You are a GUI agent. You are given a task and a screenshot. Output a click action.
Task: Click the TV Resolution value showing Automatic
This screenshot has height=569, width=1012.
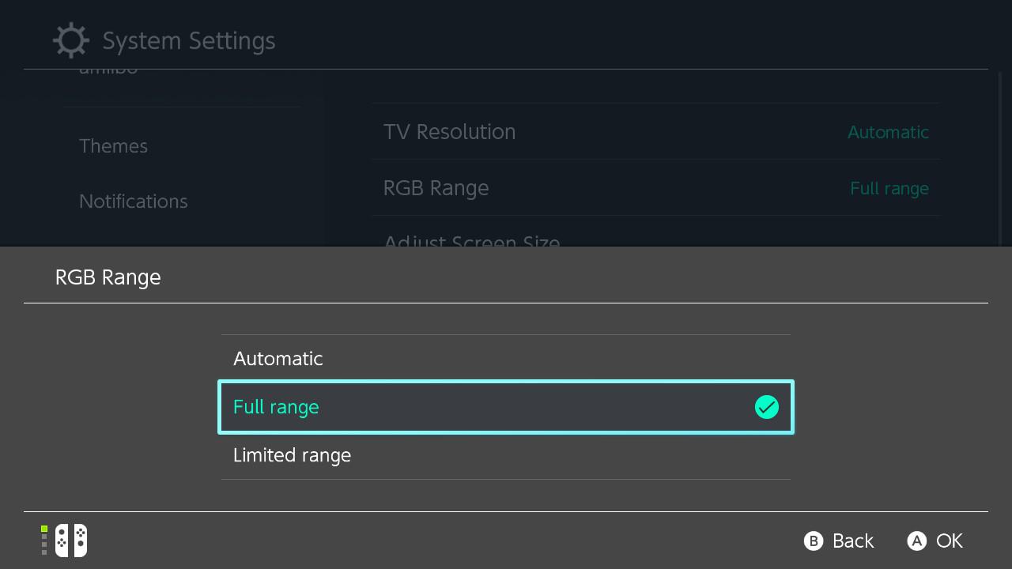pos(888,132)
